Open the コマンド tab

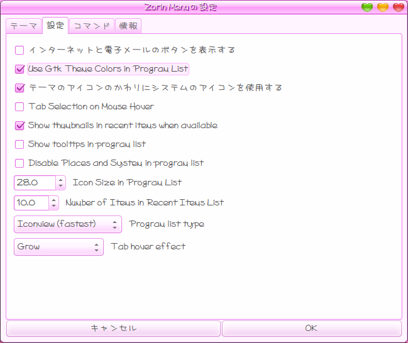tap(92, 26)
